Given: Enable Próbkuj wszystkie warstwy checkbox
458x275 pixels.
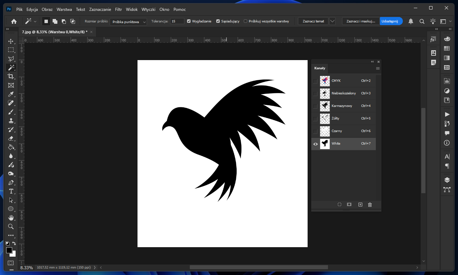Looking at the screenshot, I should click(x=245, y=21).
